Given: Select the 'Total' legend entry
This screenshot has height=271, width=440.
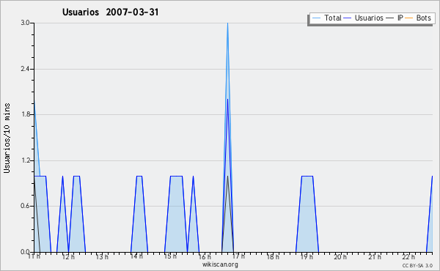Looking at the screenshot, I should pos(327,18).
